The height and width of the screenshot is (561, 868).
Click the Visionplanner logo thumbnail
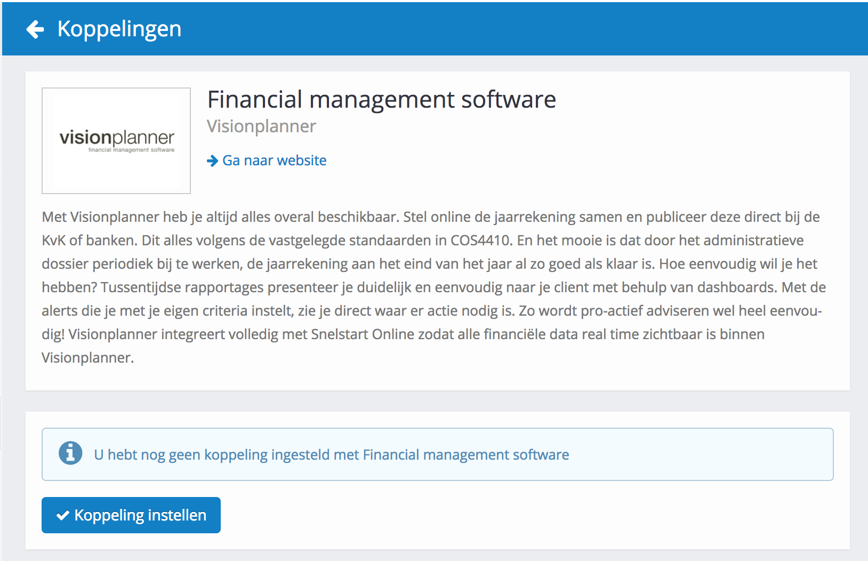[116, 141]
